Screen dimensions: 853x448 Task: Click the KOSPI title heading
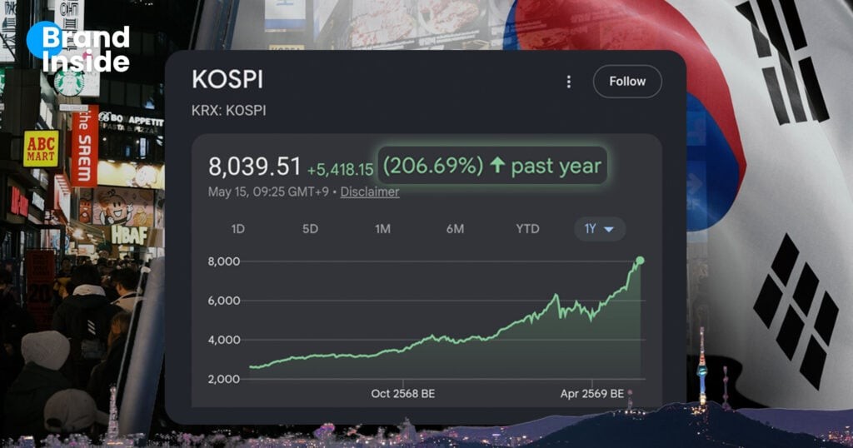pyautogui.click(x=227, y=80)
